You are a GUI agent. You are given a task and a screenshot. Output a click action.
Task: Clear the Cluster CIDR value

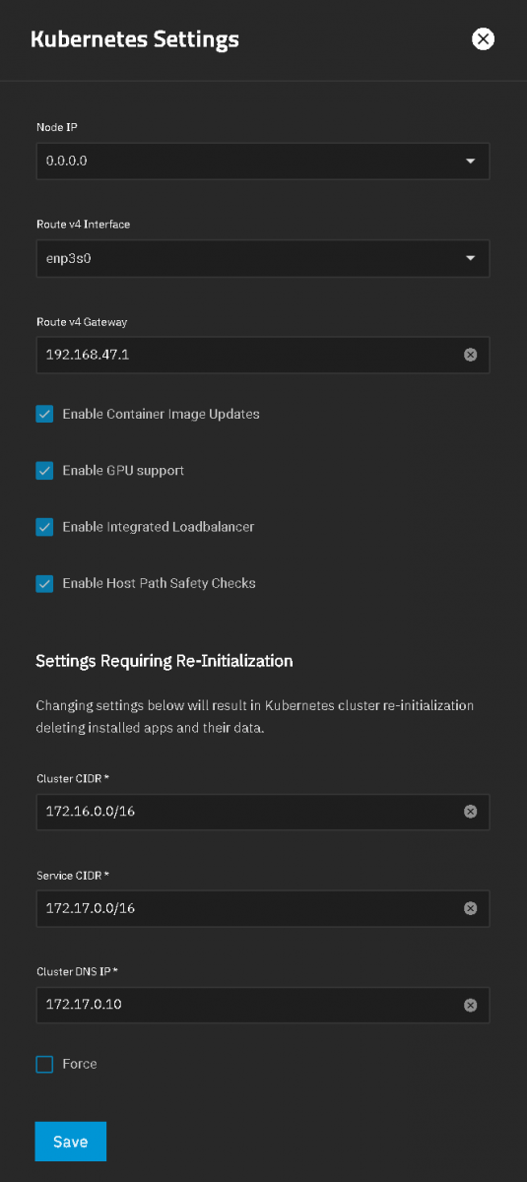pyautogui.click(x=470, y=812)
